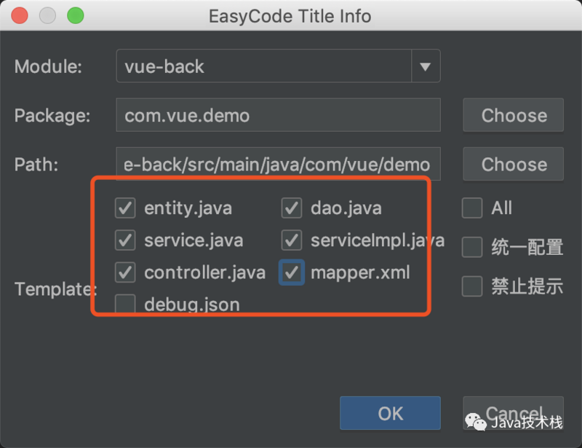This screenshot has width=582, height=448.
Task: Uncheck the mapper.xml template
Action: click(292, 272)
